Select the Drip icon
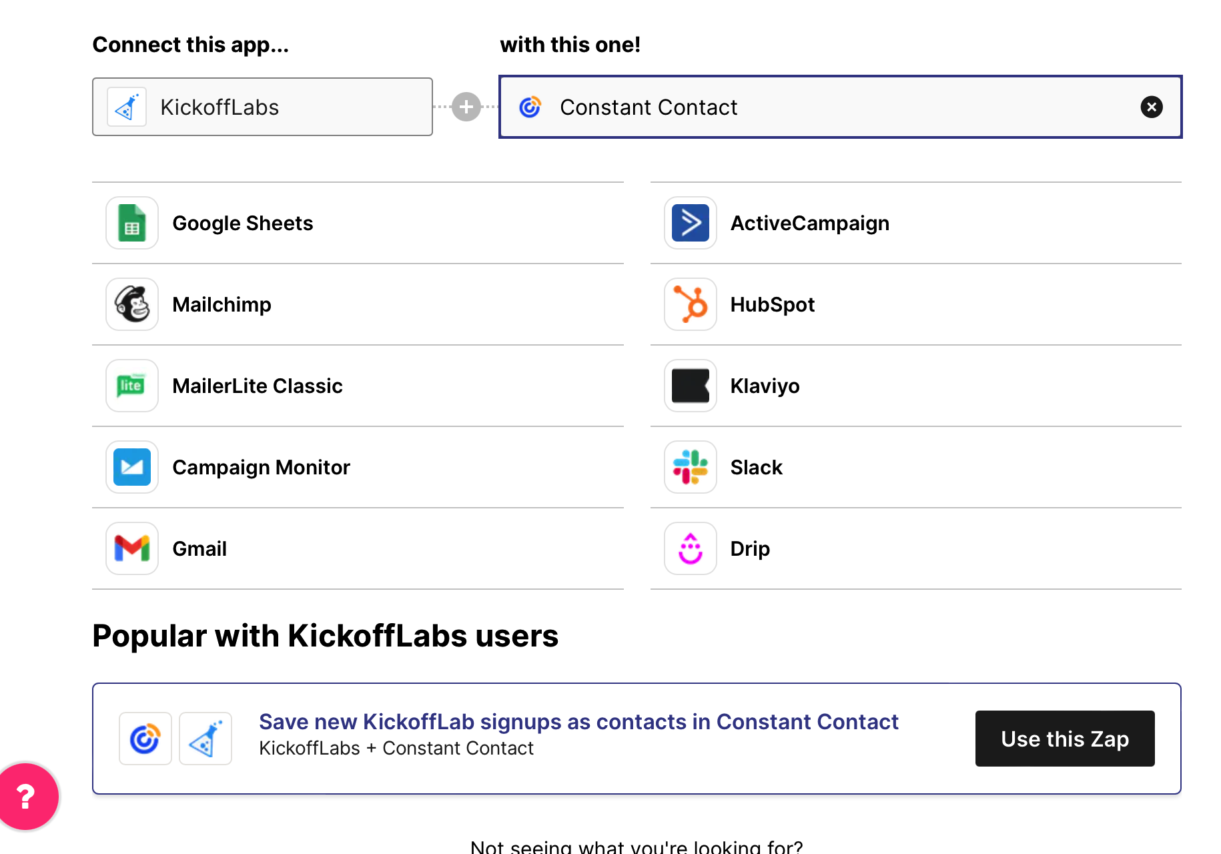 pos(691,548)
